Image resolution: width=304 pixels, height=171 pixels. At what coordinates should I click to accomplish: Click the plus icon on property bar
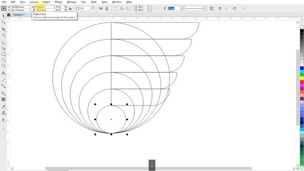[243, 9]
